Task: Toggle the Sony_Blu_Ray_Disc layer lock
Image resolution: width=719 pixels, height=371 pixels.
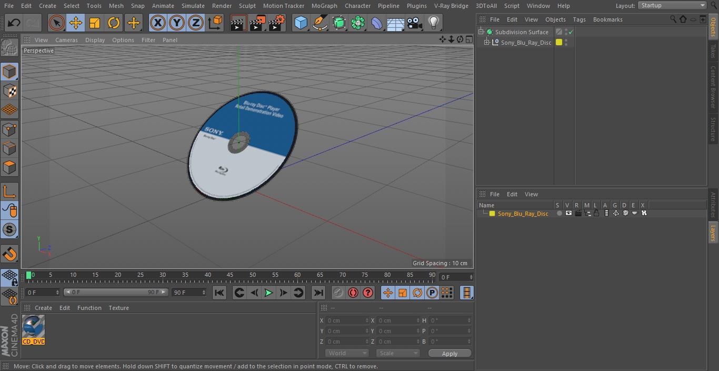Action: pyautogui.click(x=596, y=213)
